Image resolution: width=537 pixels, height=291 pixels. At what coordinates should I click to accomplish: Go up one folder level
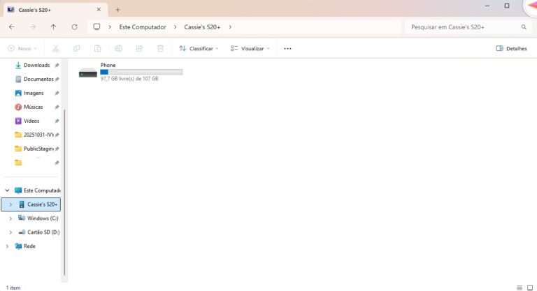pos(53,27)
